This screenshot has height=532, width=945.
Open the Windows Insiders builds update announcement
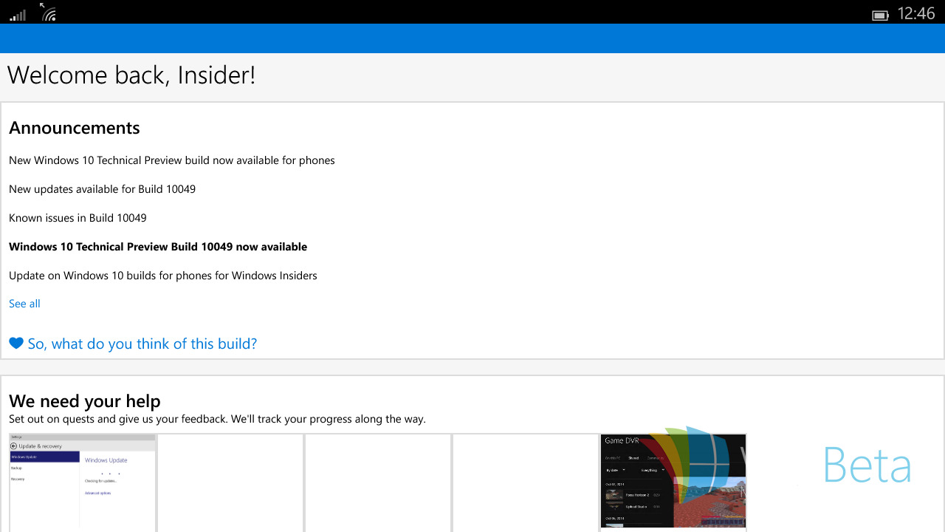point(162,276)
